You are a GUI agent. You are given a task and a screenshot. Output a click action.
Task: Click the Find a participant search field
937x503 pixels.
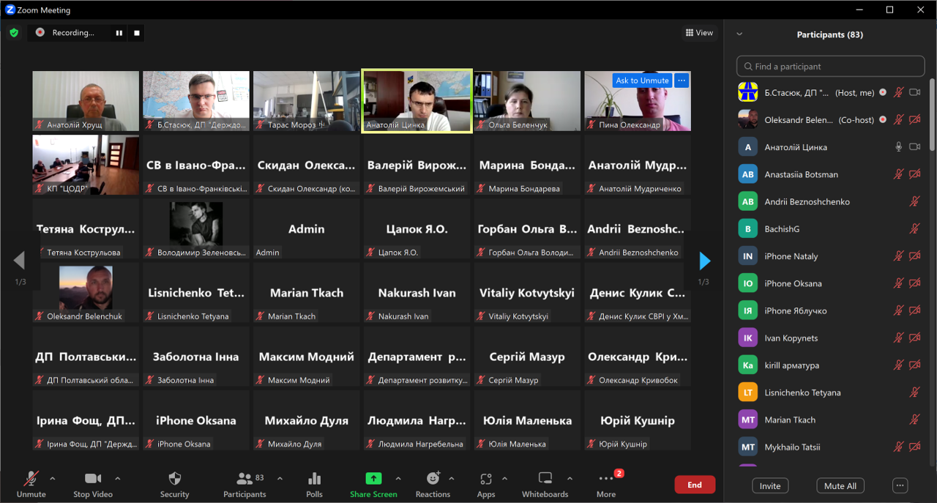click(829, 67)
